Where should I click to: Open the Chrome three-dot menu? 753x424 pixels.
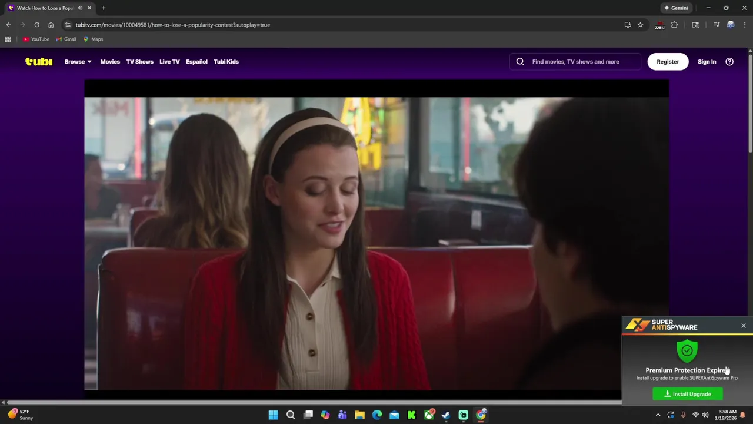(x=745, y=25)
